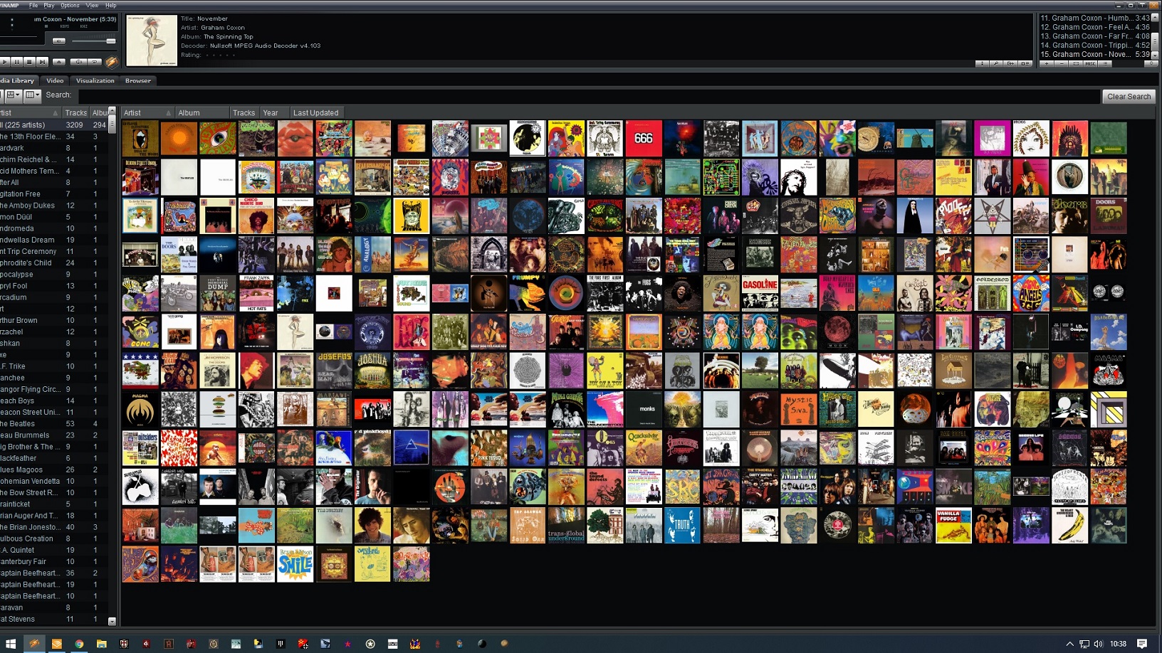Click the playlist Select button

tap(1076, 63)
